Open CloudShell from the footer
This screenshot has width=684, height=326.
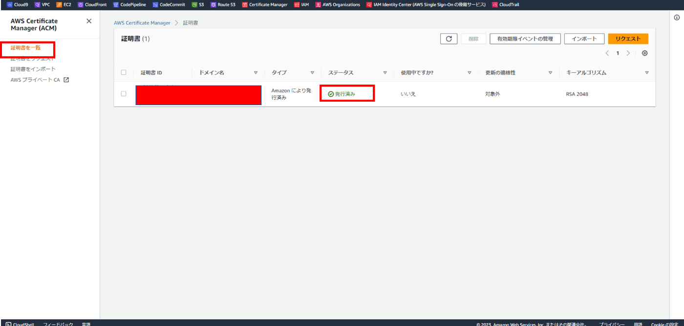[20, 324]
